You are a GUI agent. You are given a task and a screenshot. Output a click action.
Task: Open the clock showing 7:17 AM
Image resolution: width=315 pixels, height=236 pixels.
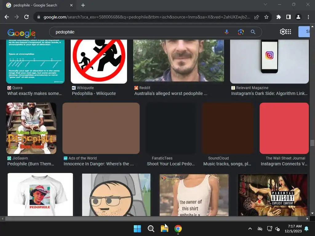coord(293,229)
